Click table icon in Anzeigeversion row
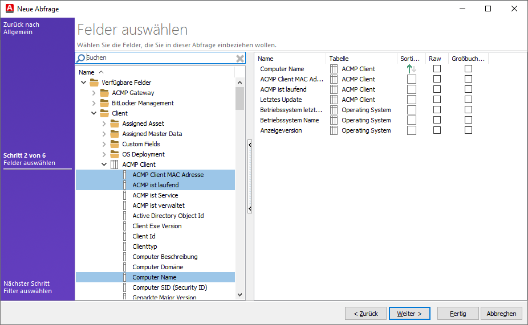 coord(334,130)
